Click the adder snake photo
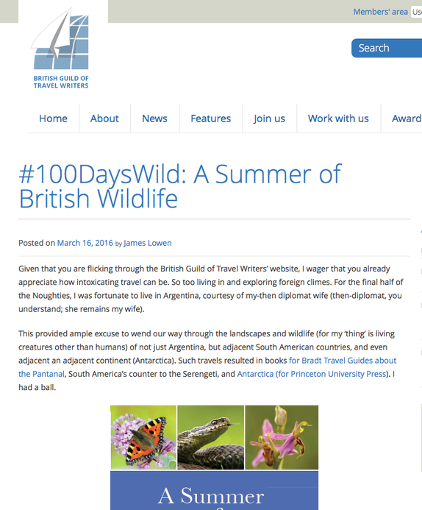422x510 pixels. [x=210, y=437]
